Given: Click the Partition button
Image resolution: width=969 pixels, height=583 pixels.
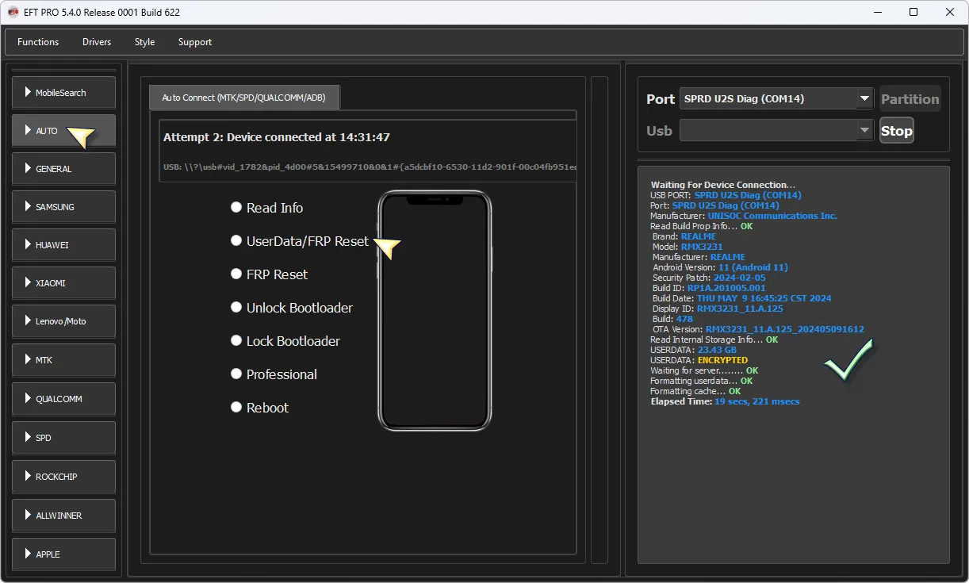Looking at the screenshot, I should click(910, 99).
